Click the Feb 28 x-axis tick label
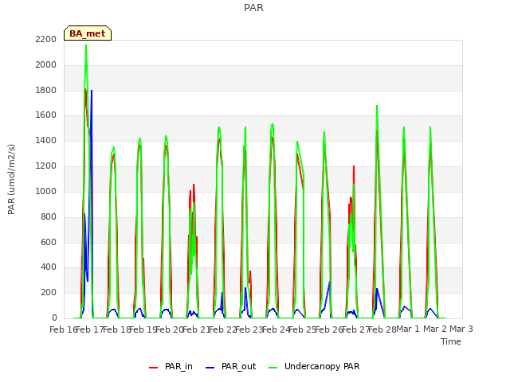510x382 pixels. (x=382, y=329)
